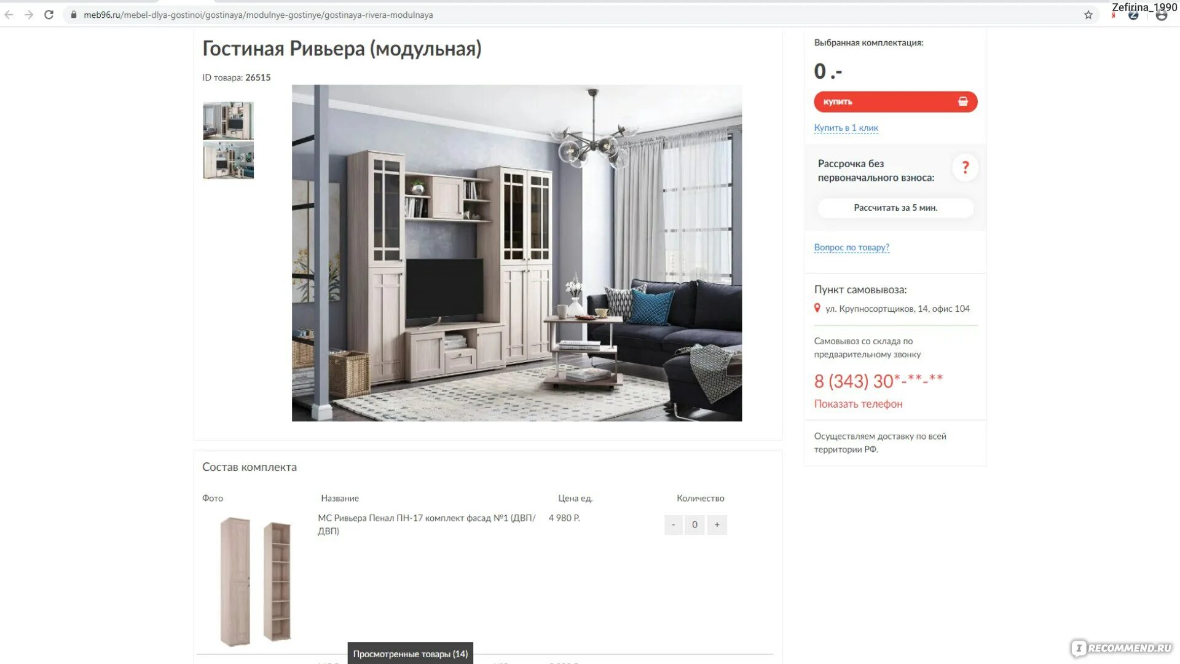The height and width of the screenshot is (664, 1180).
Task: Select the first living room thumbnail
Action: [228, 121]
